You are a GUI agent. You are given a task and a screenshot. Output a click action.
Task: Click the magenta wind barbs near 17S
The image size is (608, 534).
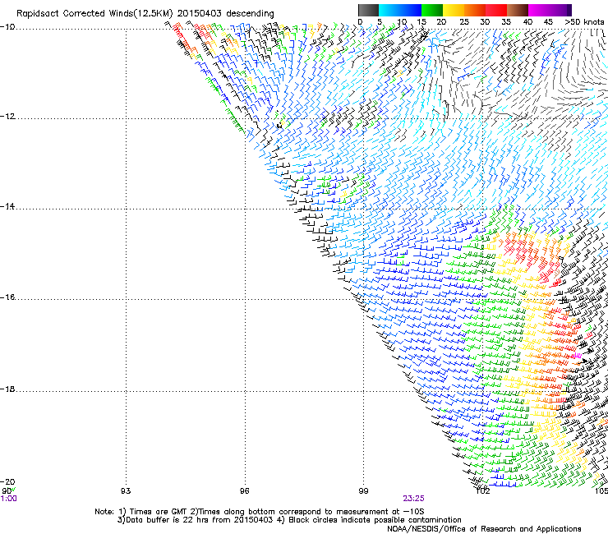[x=578, y=355]
